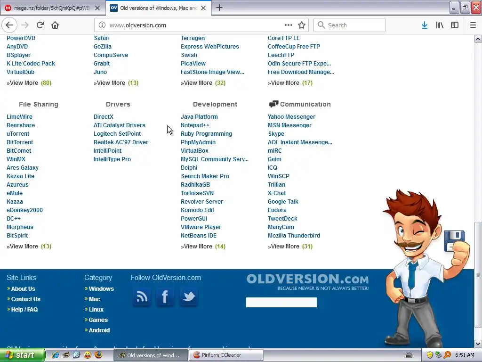Click the page scrollbar down arrow
This screenshot has height=362, width=482.
point(478,344)
